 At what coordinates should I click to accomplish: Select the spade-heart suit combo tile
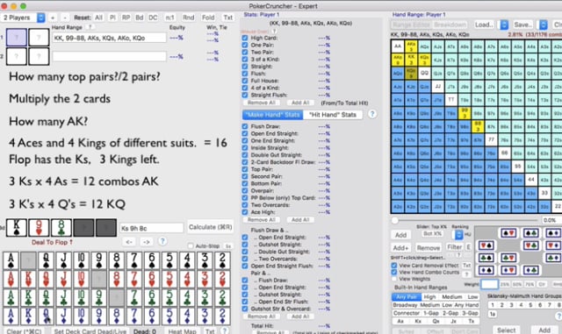tap(508, 233)
